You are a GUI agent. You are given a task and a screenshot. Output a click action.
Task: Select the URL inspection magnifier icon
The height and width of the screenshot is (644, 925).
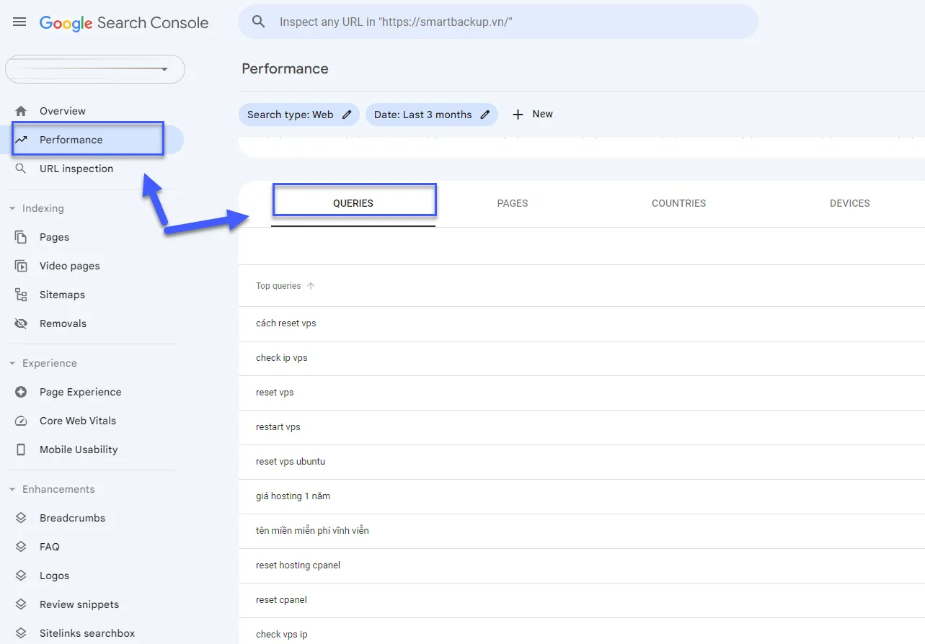point(20,168)
